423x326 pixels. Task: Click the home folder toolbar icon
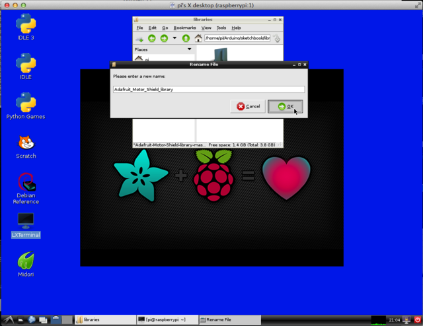click(198, 38)
